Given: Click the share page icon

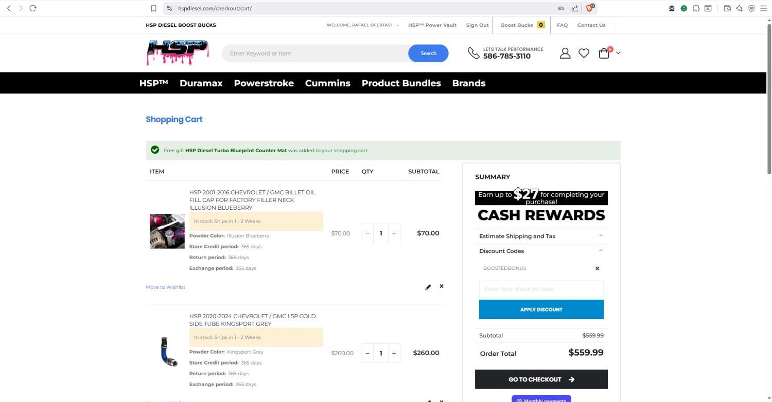Looking at the screenshot, I should (x=575, y=8).
